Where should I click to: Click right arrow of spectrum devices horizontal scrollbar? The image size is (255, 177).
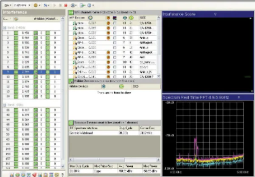[x=159, y=160]
